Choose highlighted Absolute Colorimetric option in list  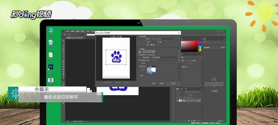pos(152,72)
